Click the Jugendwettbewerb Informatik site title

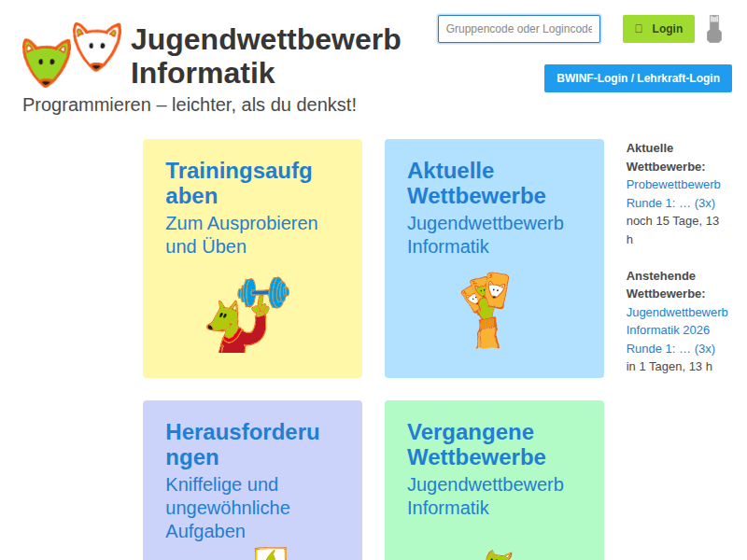[265, 56]
